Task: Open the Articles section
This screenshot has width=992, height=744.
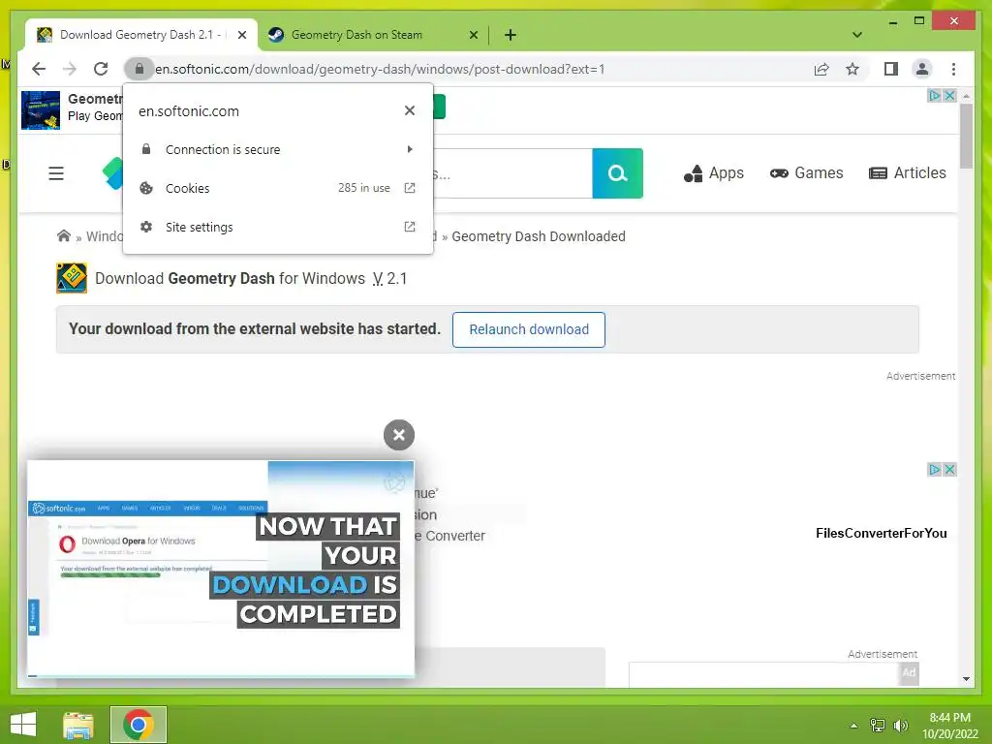Action: pyautogui.click(x=907, y=173)
